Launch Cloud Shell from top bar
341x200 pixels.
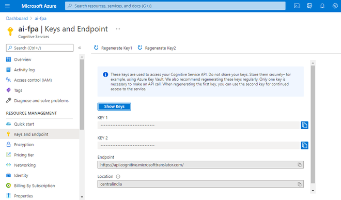coord(297,6)
